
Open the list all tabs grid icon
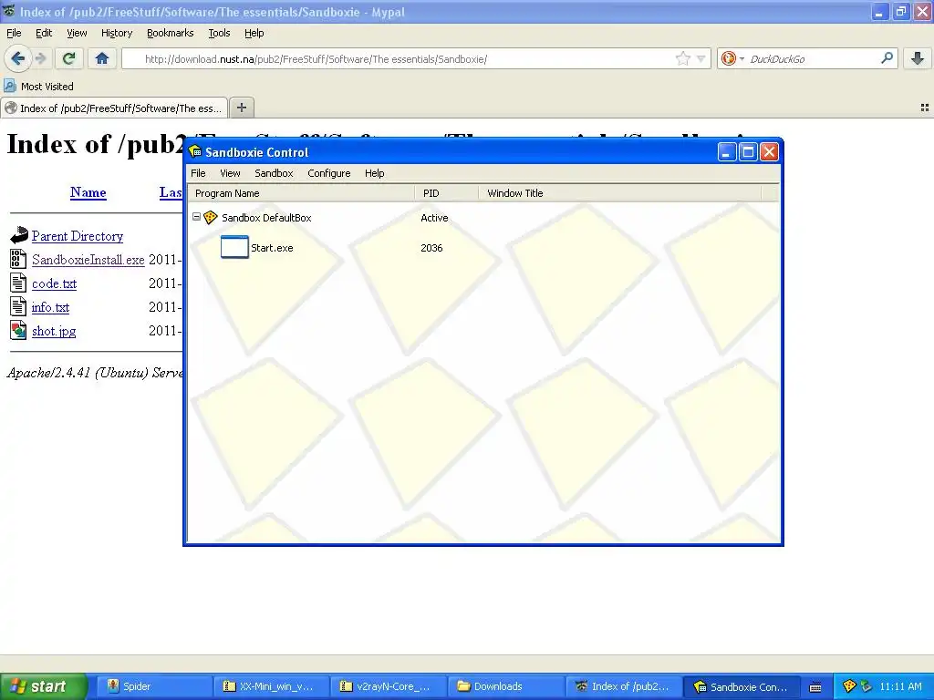pos(925,108)
